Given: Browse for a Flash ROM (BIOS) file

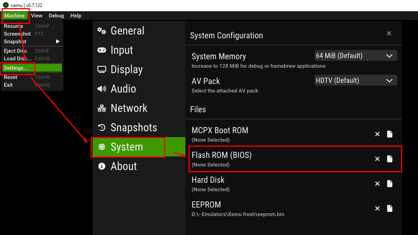Looking at the screenshot, I should tap(390, 159).
